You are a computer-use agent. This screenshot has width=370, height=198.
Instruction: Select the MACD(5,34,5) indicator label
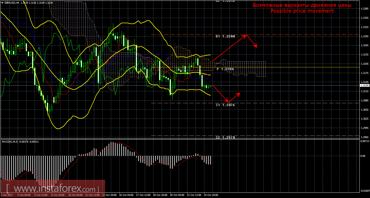(x=10, y=142)
